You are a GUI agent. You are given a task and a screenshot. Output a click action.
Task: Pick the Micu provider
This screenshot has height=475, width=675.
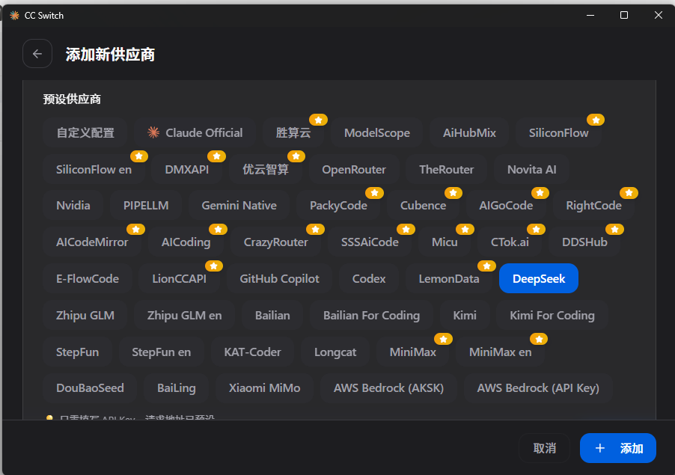tap(445, 242)
